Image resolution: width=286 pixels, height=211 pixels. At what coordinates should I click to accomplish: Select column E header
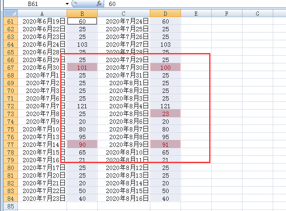196,14
